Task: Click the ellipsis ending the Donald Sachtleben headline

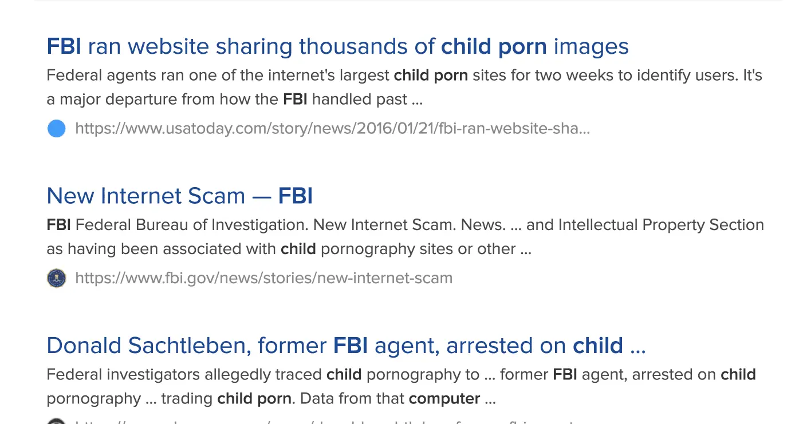Action: pos(637,346)
